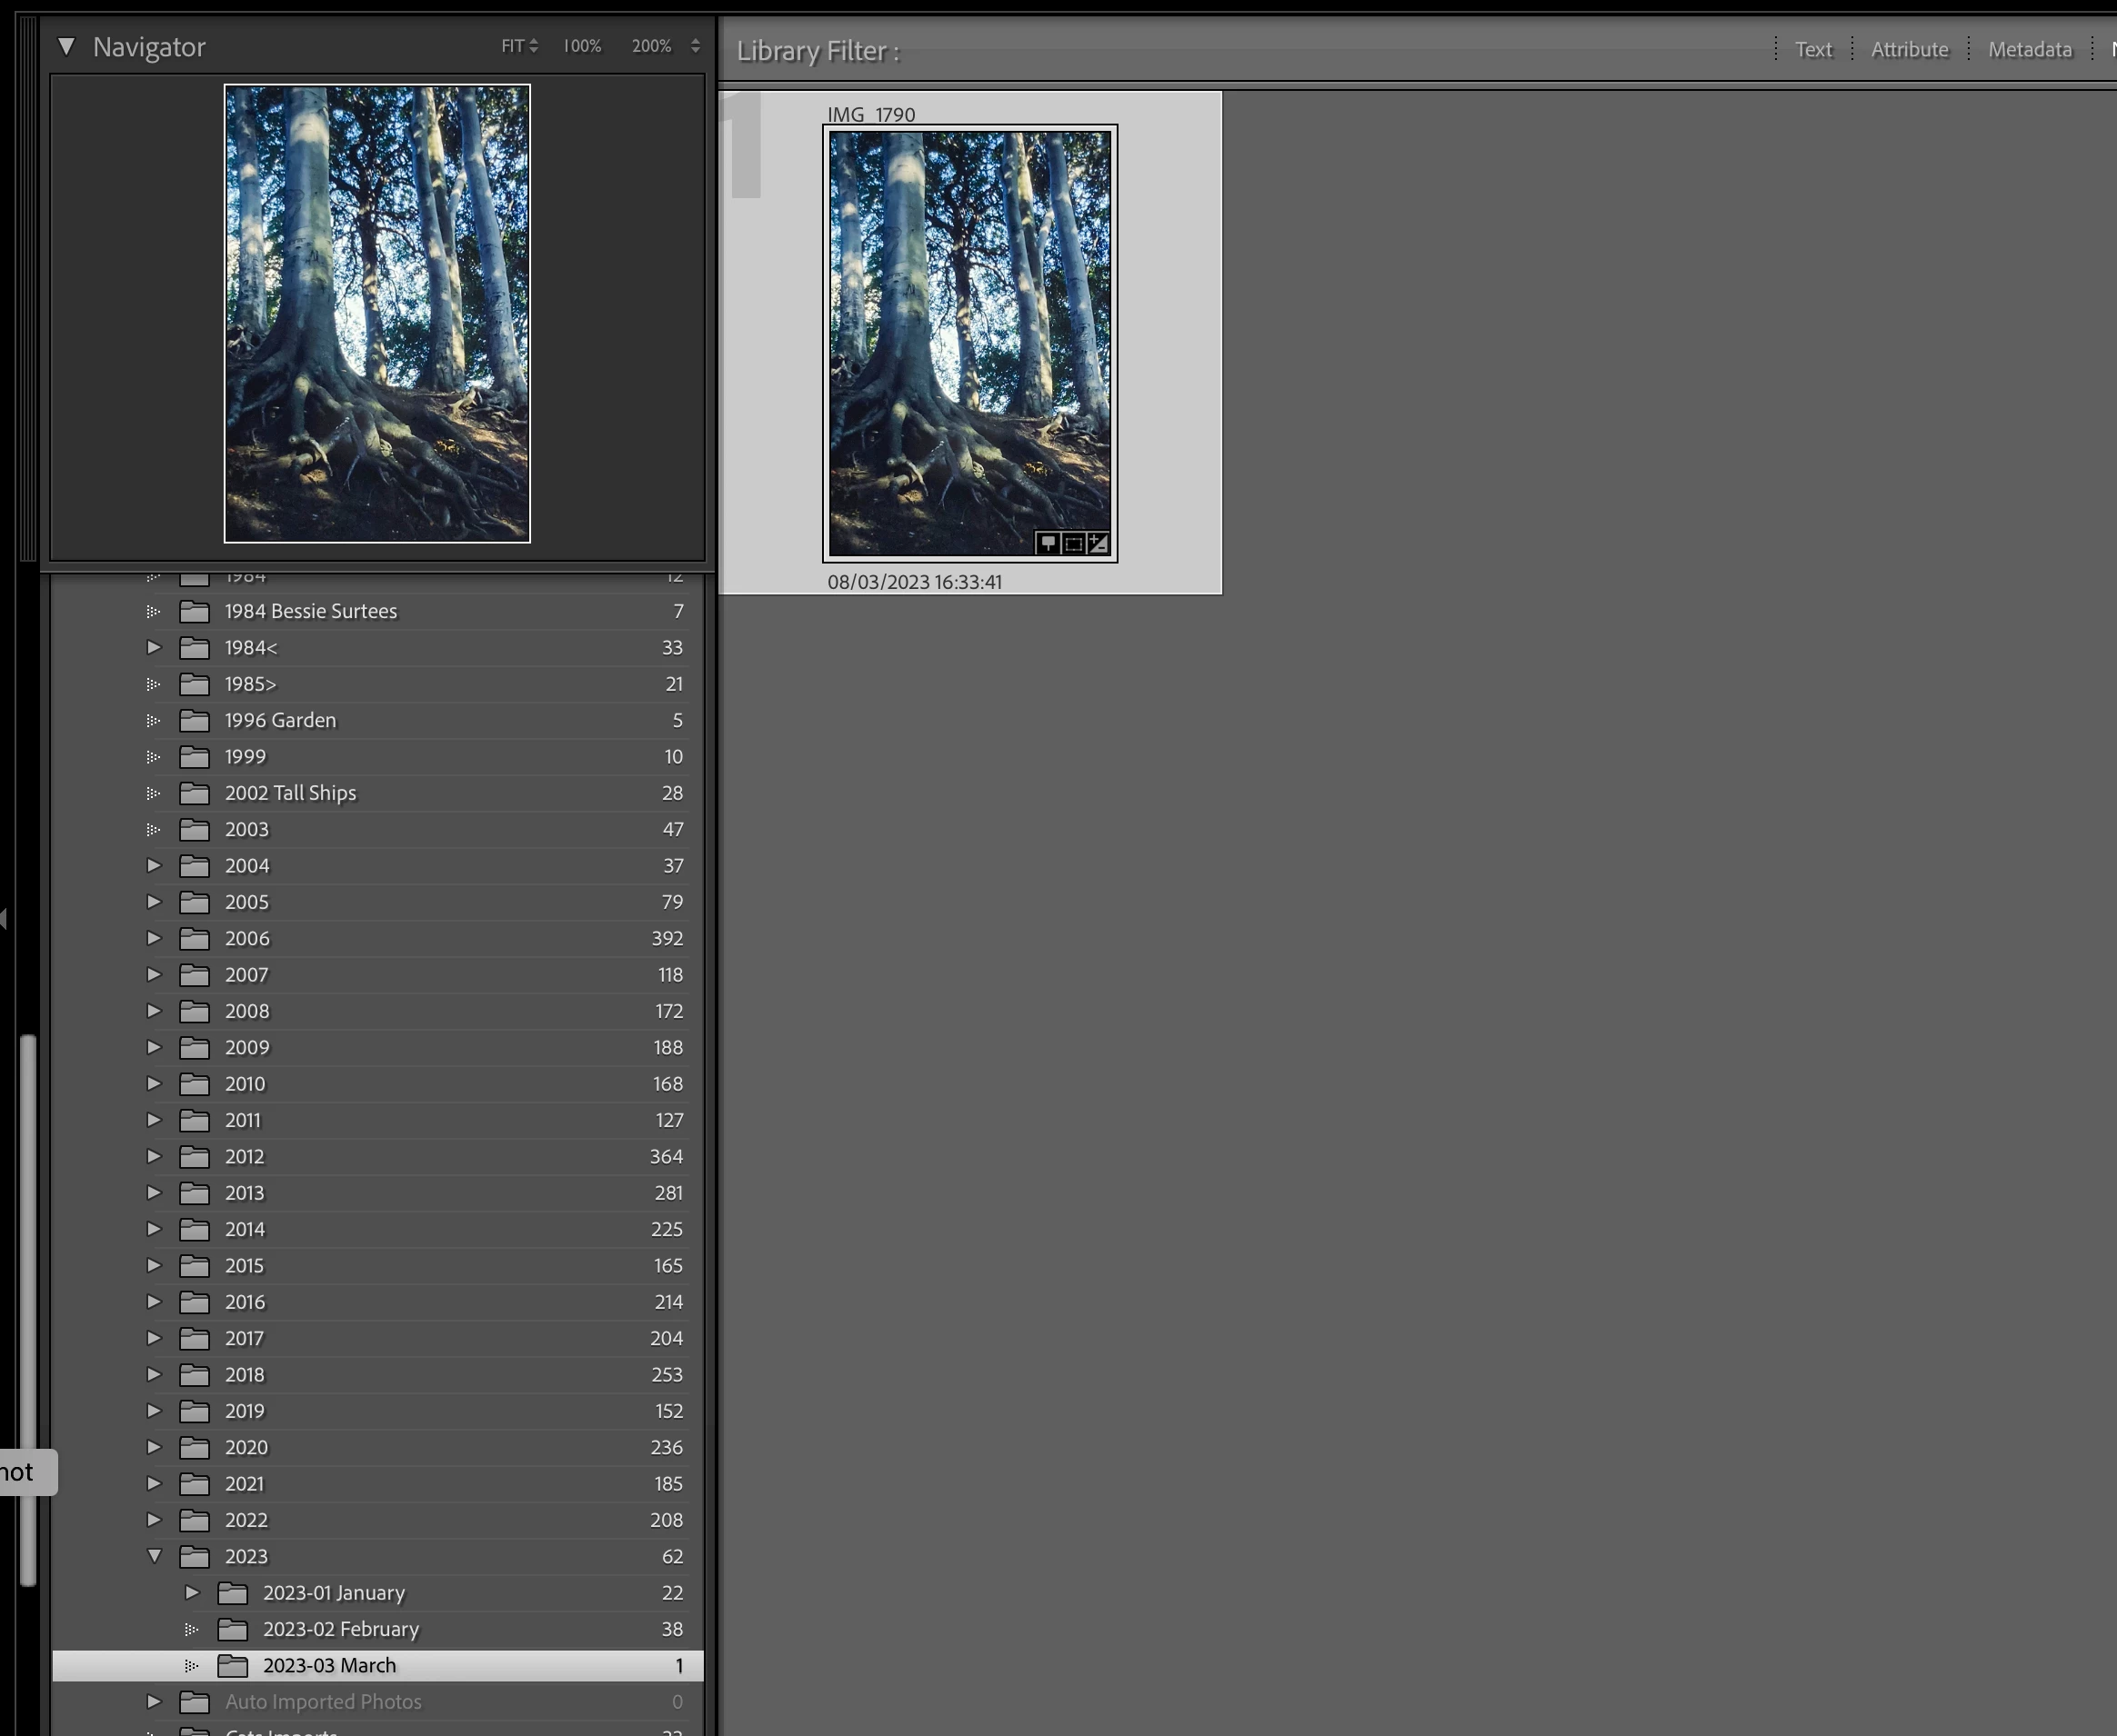Expand the 2023-01 January subfolder

(x=192, y=1592)
